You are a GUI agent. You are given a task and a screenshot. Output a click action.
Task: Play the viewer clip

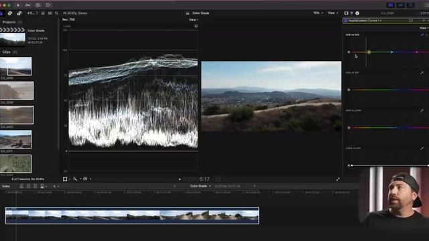point(180,179)
